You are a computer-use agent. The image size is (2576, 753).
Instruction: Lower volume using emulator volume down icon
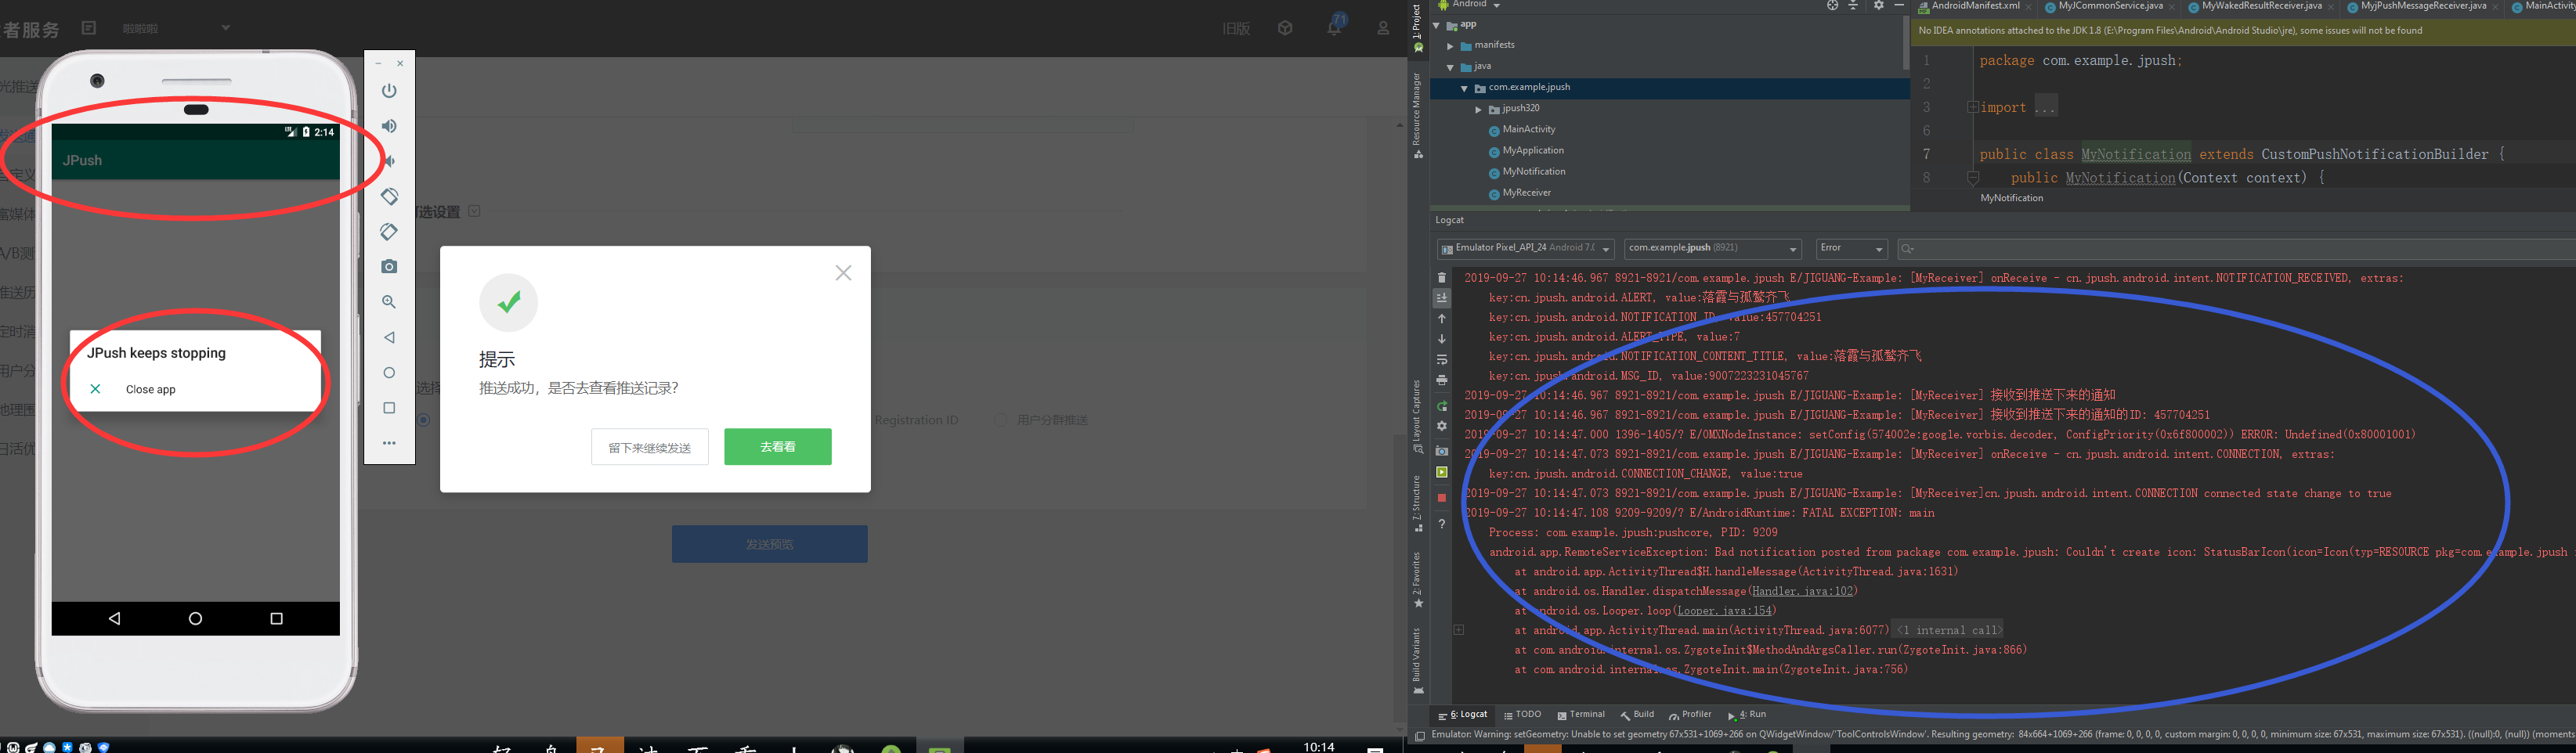tap(389, 161)
